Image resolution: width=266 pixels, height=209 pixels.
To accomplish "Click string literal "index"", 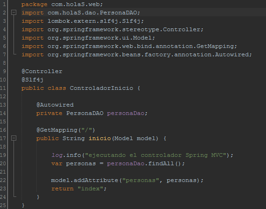I will tap(90, 189).
